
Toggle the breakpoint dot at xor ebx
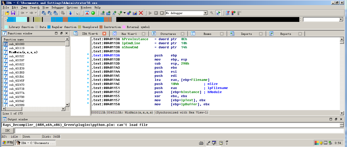[x=88, y=95]
